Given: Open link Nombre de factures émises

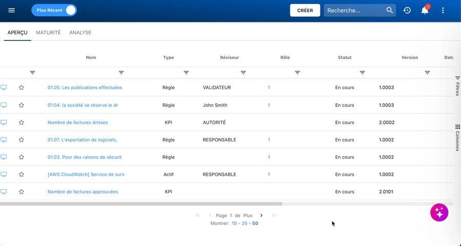Looking at the screenshot, I should 77,122.
